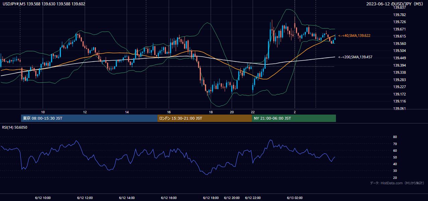Click the 6/12 18:00 time axis label
Image resolution: width=428 pixels, height=201 pixels.
click(x=211, y=198)
